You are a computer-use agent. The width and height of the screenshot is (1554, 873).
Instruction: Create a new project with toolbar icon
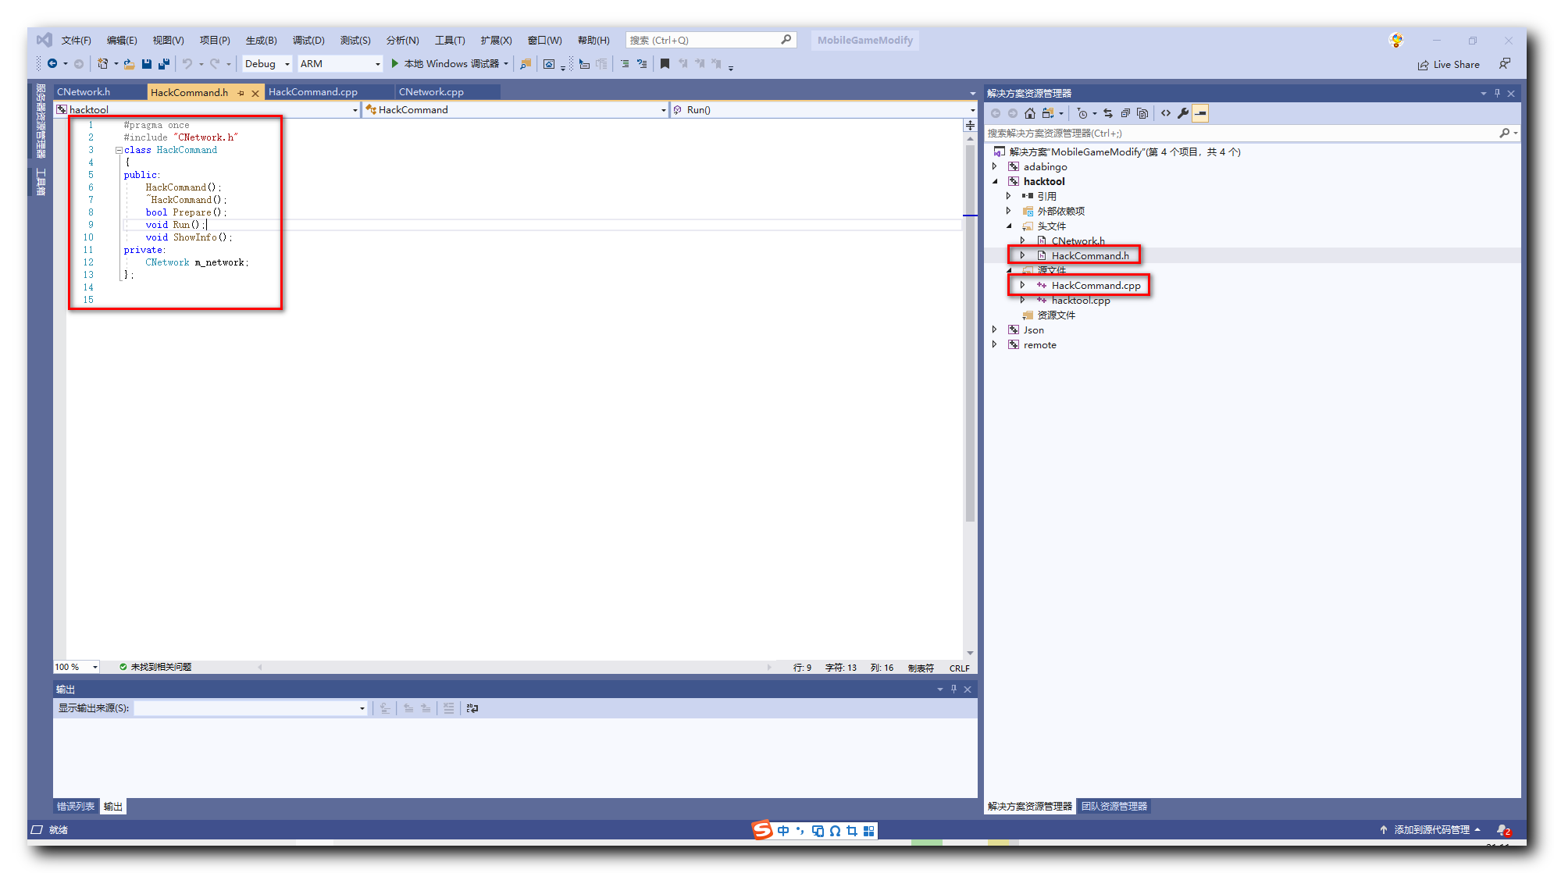tap(102, 64)
